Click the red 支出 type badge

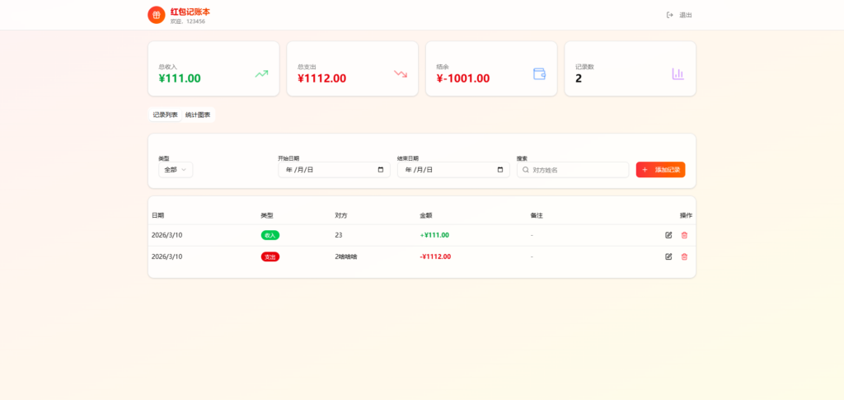click(270, 256)
